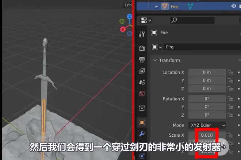Image resolution: width=241 pixels, height=160 pixels.
Task: Open the viewport Options dropdown
Action: [128, 5]
